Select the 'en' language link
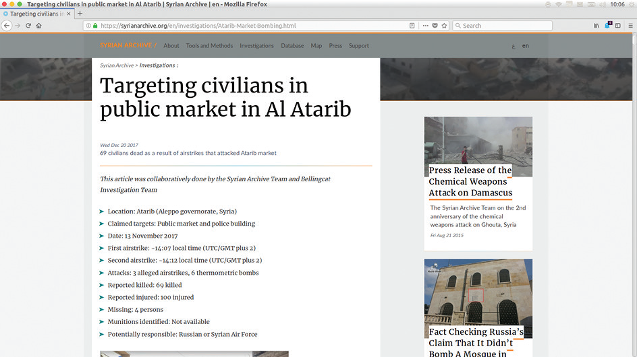Image resolution: width=637 pixels, height=357 pixels. 525,45
